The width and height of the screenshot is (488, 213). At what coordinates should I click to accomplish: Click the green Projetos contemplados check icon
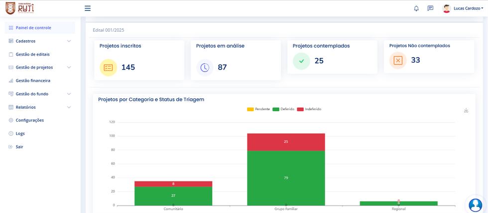pyautogui.click(x=301, y=61)
